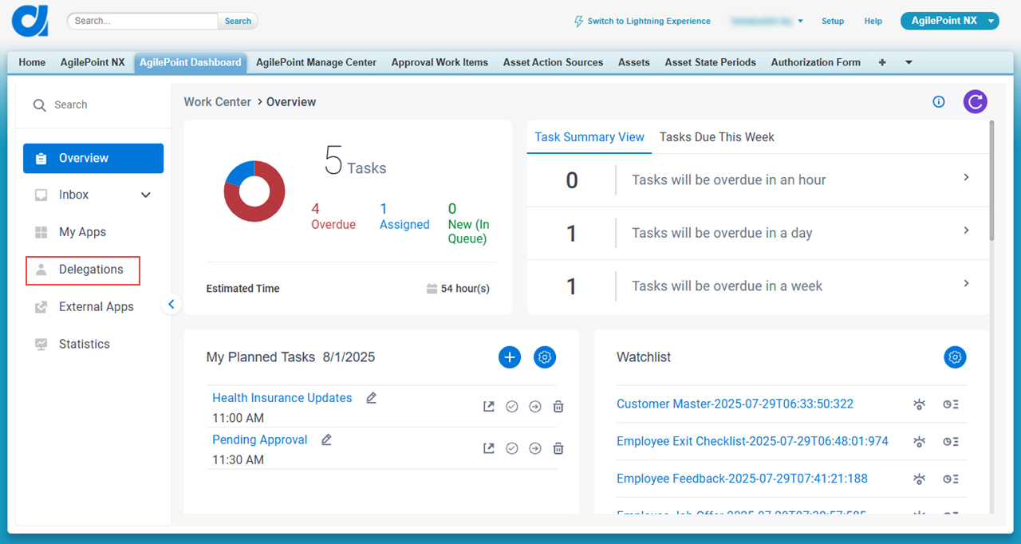1021x544 pixels.
Task: Open the more tabs dropdown arrow
Action: [909, 62]
